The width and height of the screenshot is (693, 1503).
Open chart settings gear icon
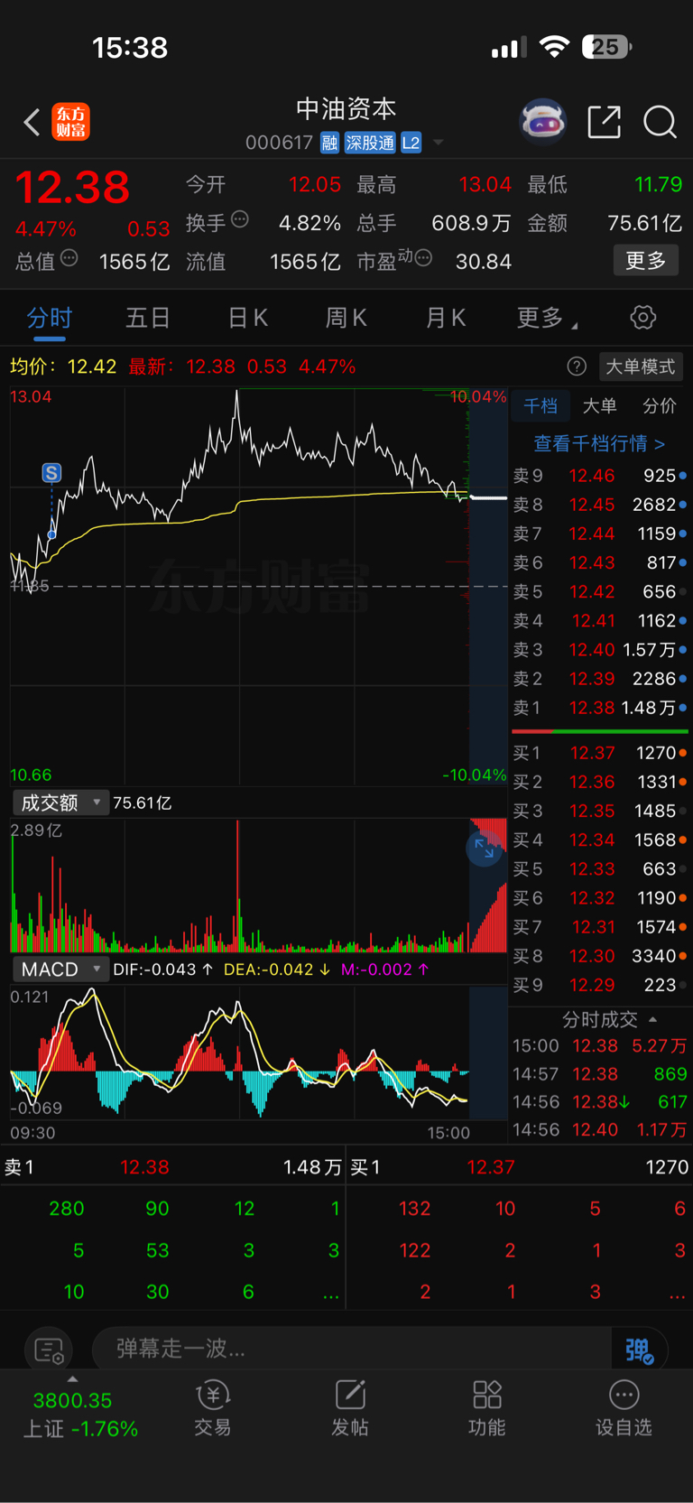click(x=642, y=318)
